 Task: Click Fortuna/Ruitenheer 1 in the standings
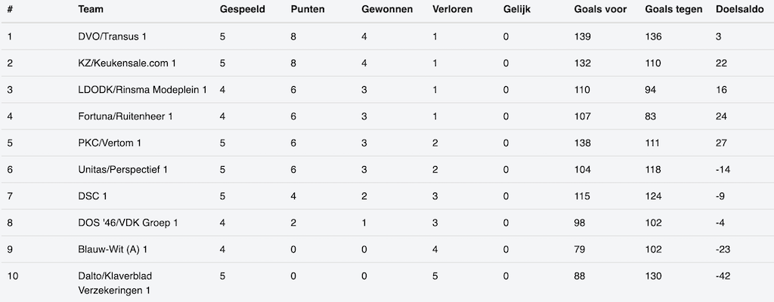pyautogui.click(x=125, y=116)
